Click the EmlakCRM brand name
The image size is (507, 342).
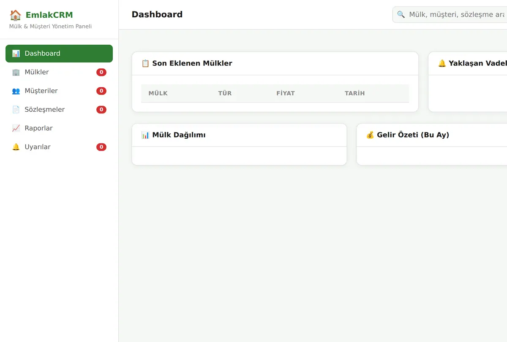[x=49, y=15]
